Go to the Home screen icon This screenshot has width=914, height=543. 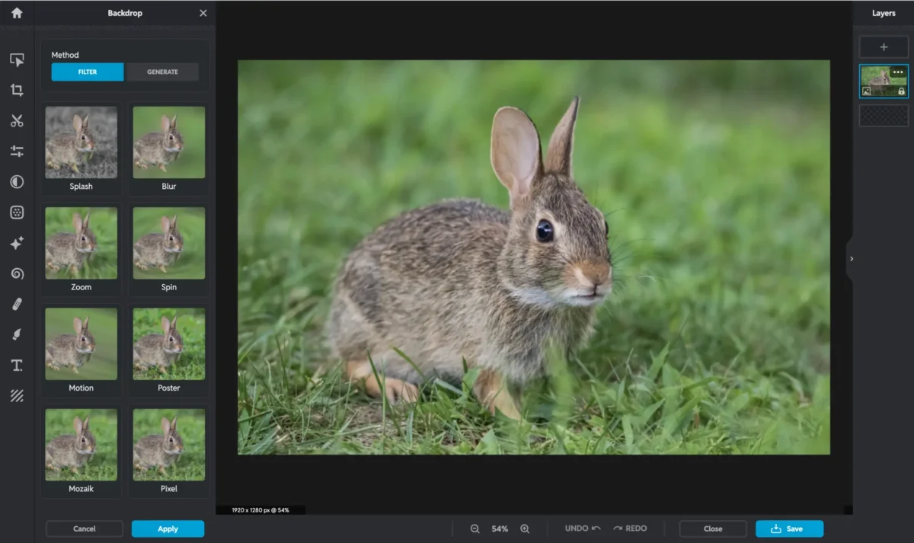click(x=17, y=13)
